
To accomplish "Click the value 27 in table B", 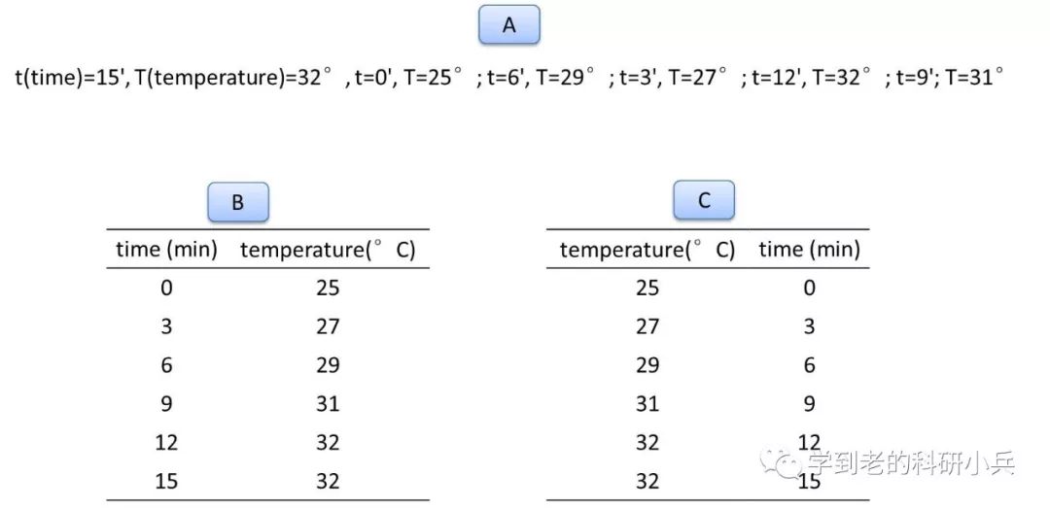I will point(328,326).
